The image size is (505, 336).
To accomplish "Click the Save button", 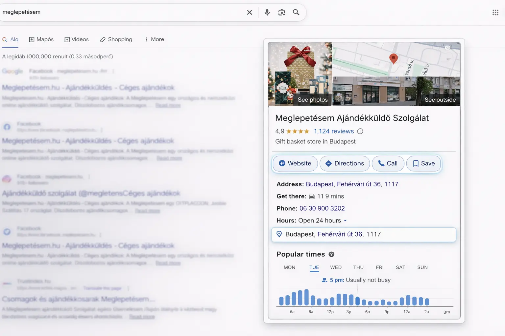I will pos(423,163).
